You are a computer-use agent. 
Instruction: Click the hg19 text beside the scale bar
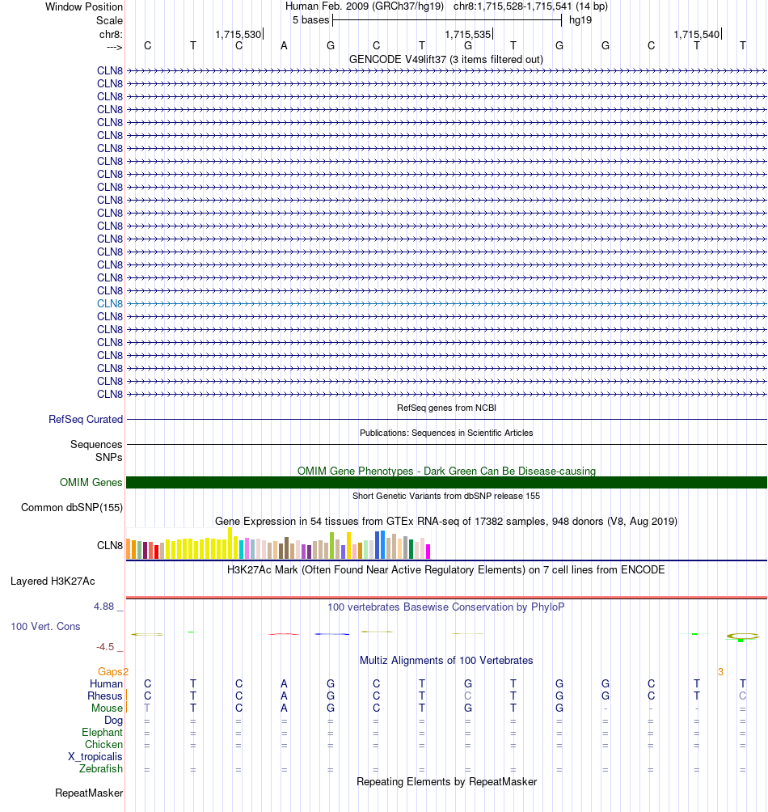tap(580, 20)
